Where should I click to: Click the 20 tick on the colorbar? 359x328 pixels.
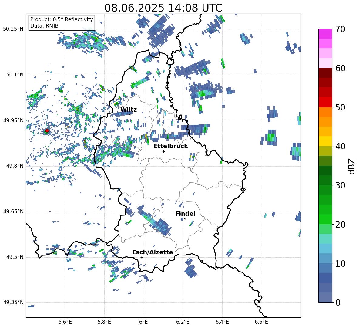click(340, 224)
